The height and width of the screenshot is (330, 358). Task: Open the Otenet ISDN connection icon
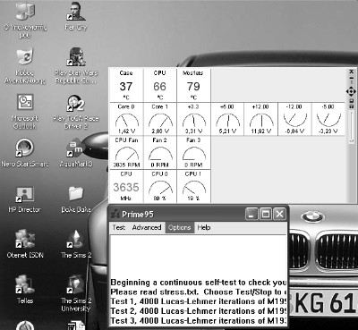pyautogui.click(x=25, y=244)
